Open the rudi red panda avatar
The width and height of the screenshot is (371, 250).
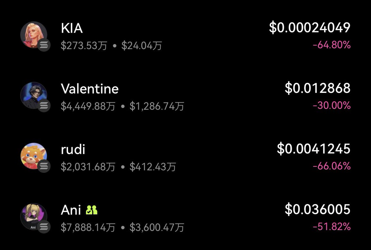34,156
